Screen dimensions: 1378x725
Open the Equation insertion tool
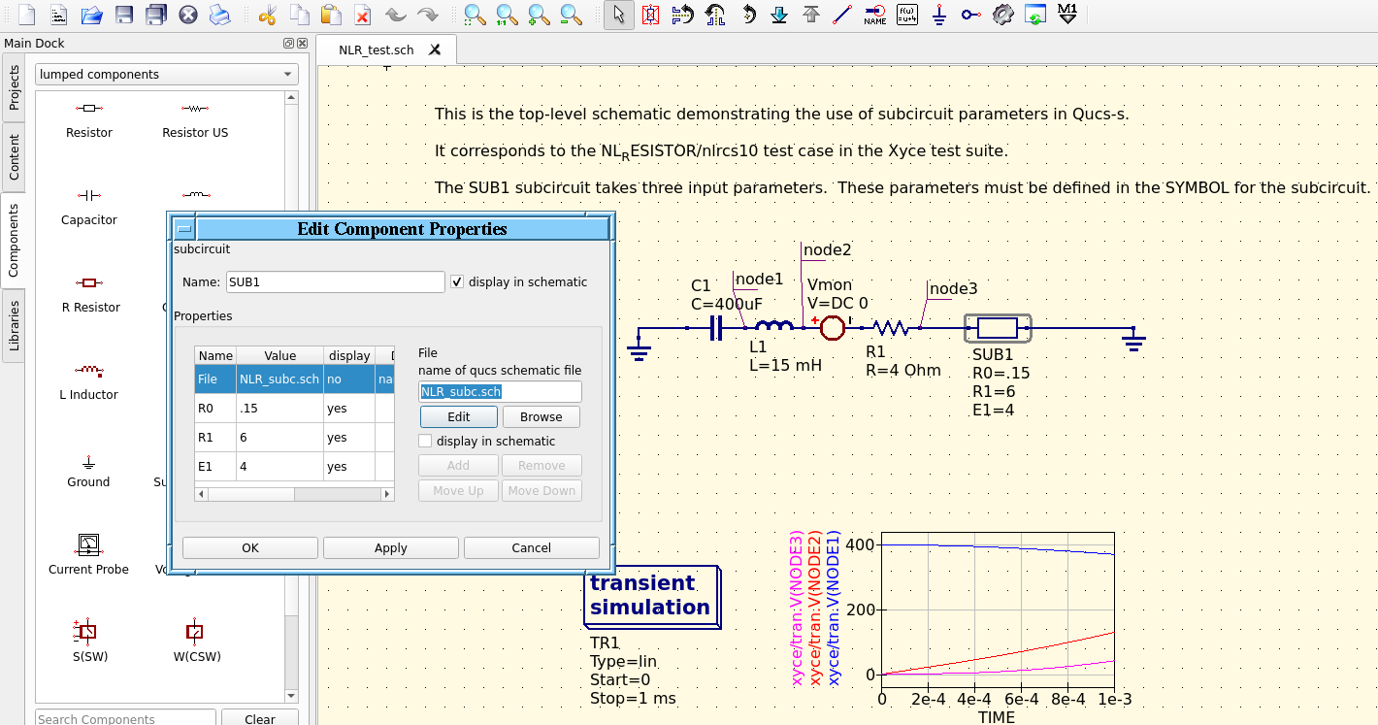(906, 15)
